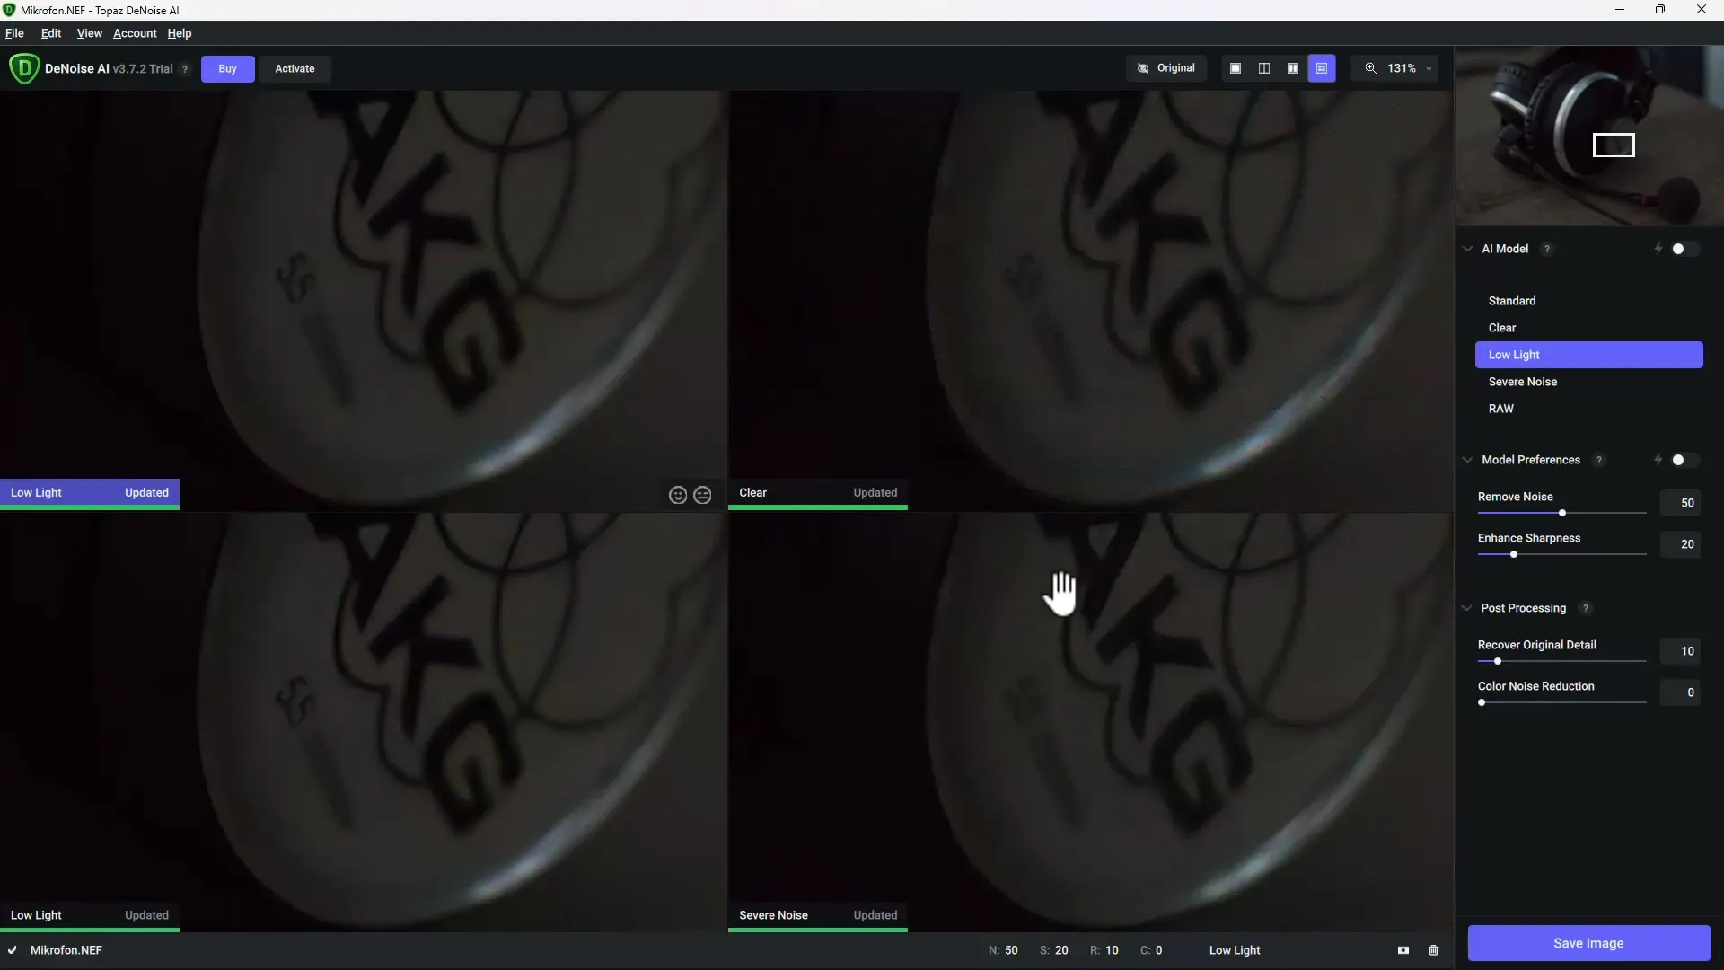Collapse the AI Model section
1724x970 pixels.
1467,249
